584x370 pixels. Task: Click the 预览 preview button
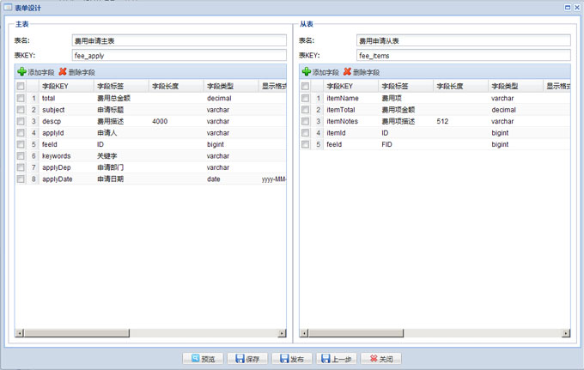coord(203,359)
